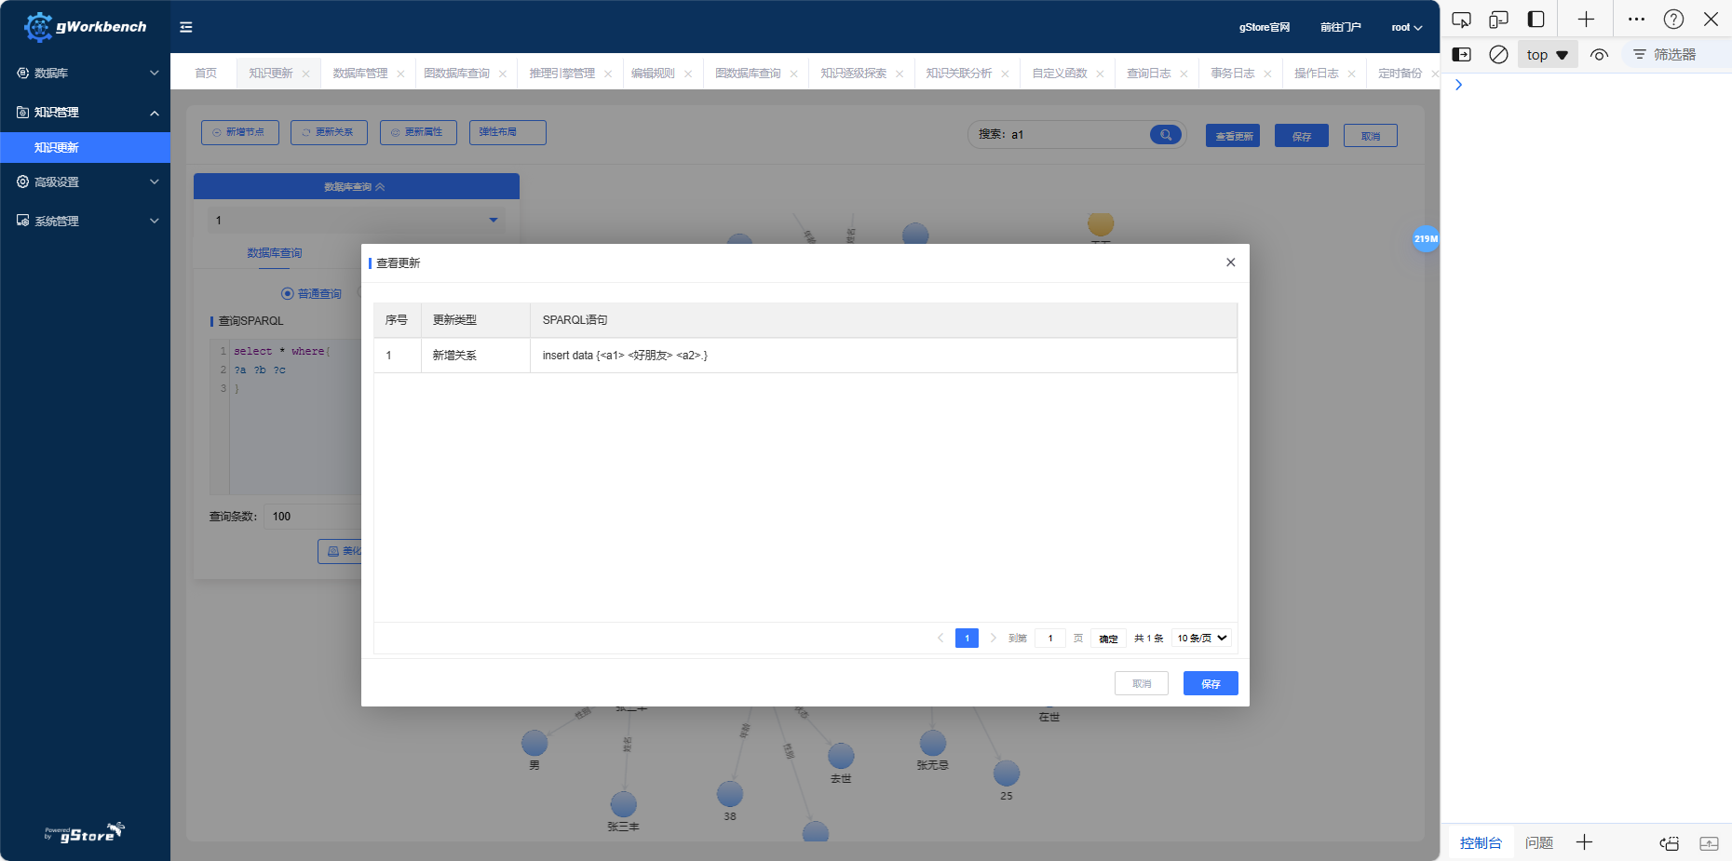Click the DevTools clear console icon
Viewport: 1732px width, 861px height.
pos(1498,55)
